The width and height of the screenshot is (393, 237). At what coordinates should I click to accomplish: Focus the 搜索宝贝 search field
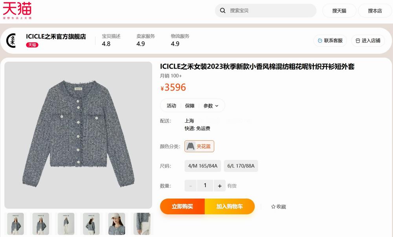pos(271,11)
